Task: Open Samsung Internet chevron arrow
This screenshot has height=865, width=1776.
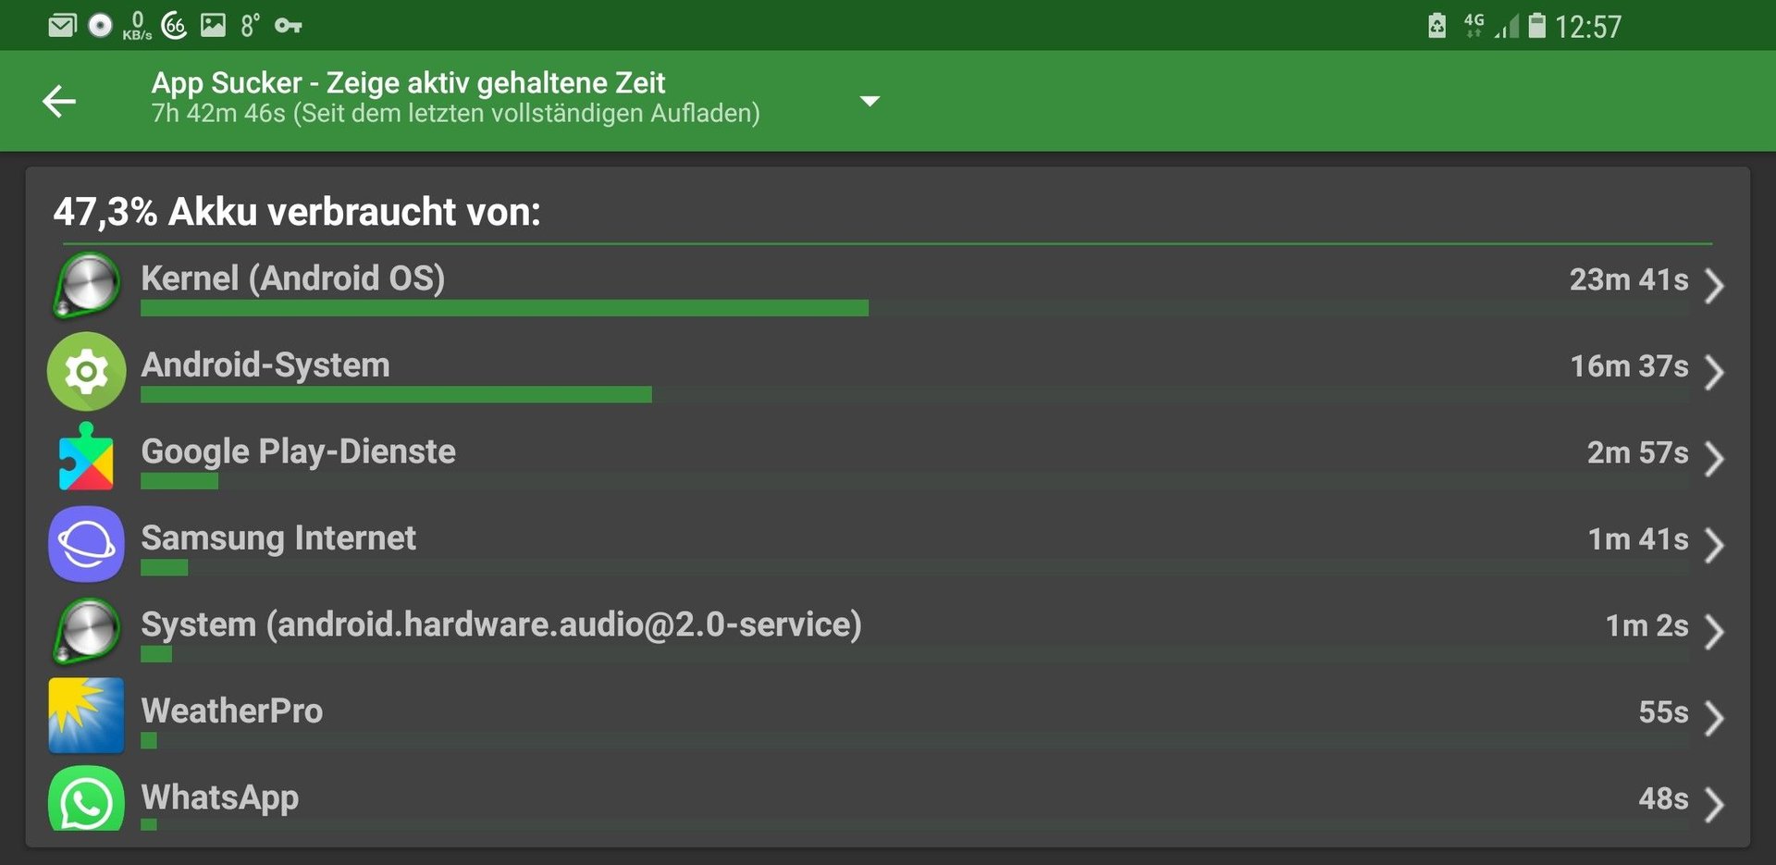Action: tap(1714, 545)
